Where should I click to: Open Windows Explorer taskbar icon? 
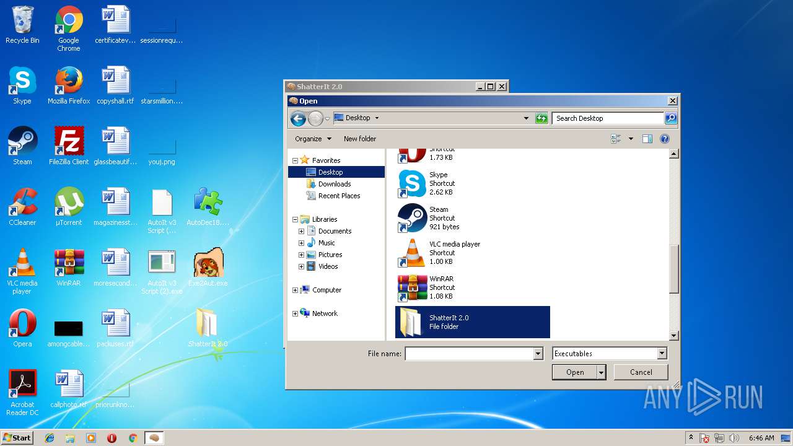coord(70,438)
